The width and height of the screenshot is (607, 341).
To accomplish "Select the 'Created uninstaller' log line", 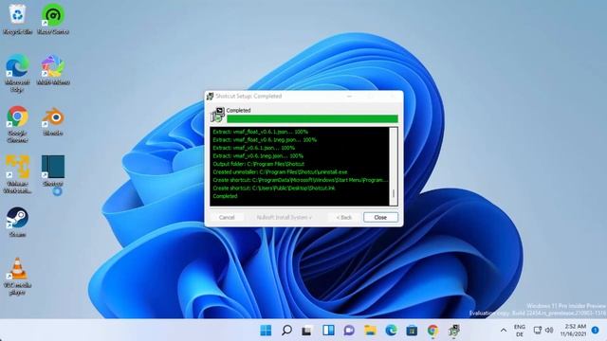I will pos(280,172).
